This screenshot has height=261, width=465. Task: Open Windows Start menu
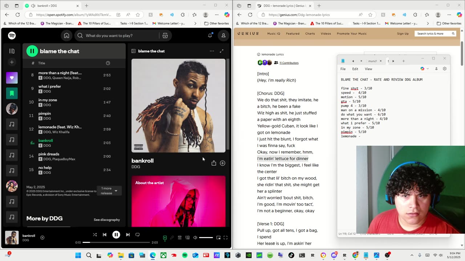[x=78, y=255]
